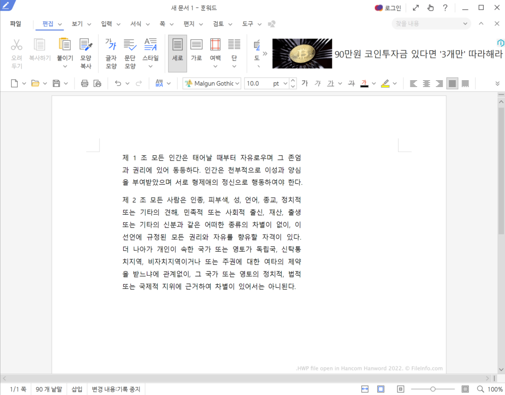The image size is (505, 395).
Task: Click 변경 내용:기록 중지 in status bar
Action: pyautogui.click(x=115, y=389)
